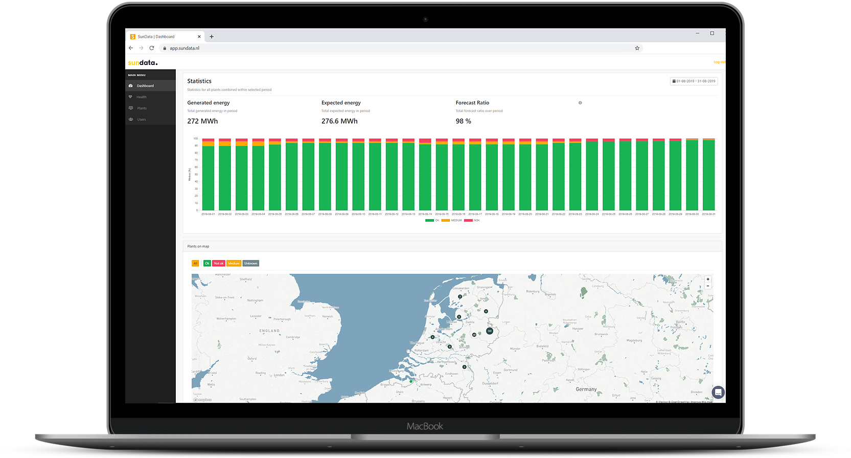Click the Forecast Ratio info icon
The image size is (851, 458).
pos(580,103)
